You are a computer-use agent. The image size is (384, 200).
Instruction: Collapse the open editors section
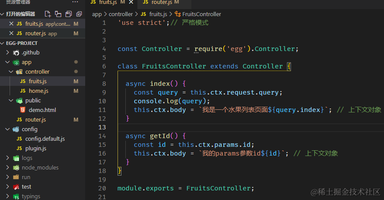pyautogui.click(x=2, y=14)
